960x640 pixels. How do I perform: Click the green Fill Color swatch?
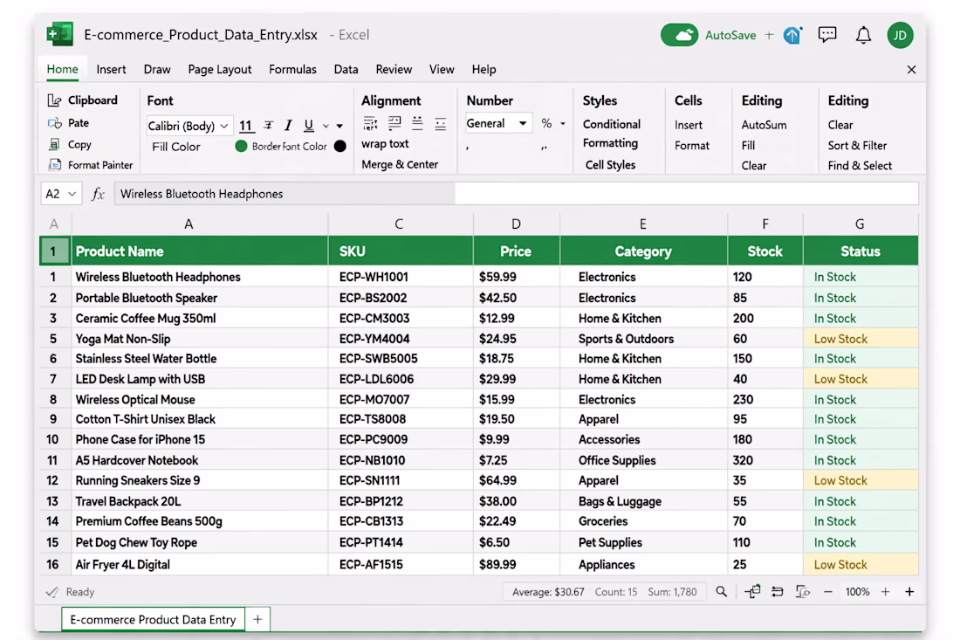coord(241,147)
